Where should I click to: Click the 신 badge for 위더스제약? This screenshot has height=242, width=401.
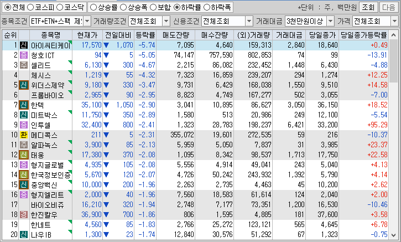[24, 85]
